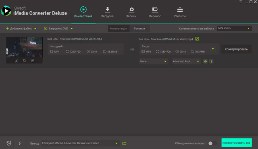Open the hamburger menu in title bar

[241, 2]
